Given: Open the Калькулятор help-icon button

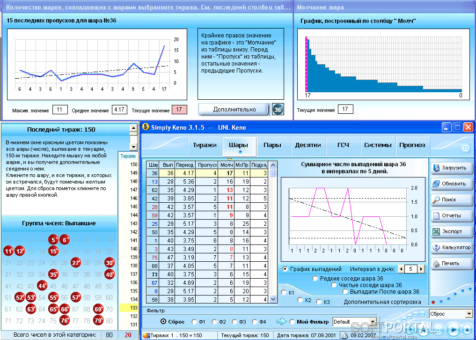Looking at the screenshot, I should click(x=452, y=247).
